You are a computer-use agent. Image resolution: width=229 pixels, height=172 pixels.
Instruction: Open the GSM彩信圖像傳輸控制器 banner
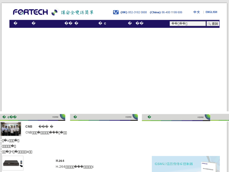(x=186, y=164)
